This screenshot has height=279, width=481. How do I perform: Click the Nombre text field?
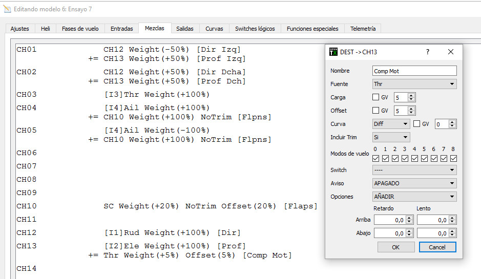pyautogui.click(x=414, y=71)
